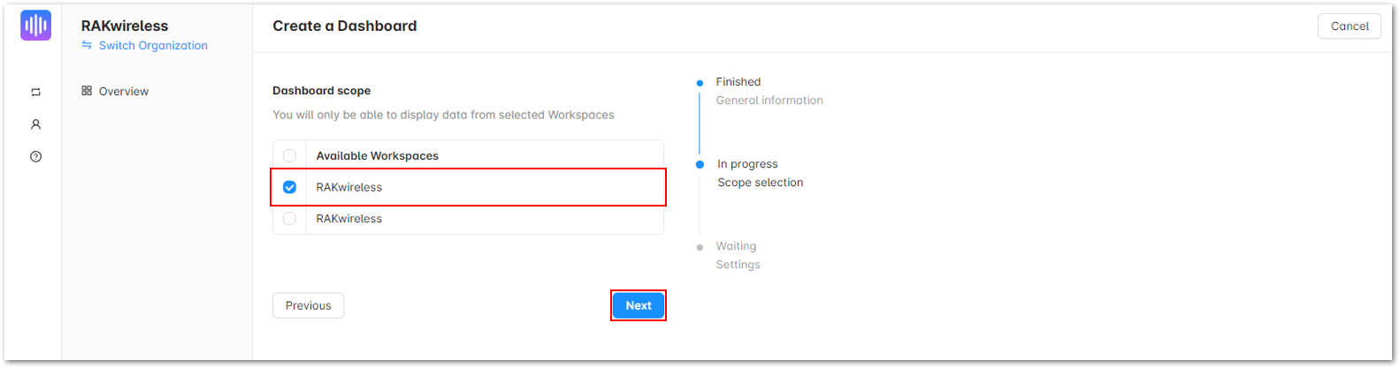Viewport: 1400px width, 368px height.
Task: Select the Settings step label
Action: pyautogui.click(x=738, y=265)
